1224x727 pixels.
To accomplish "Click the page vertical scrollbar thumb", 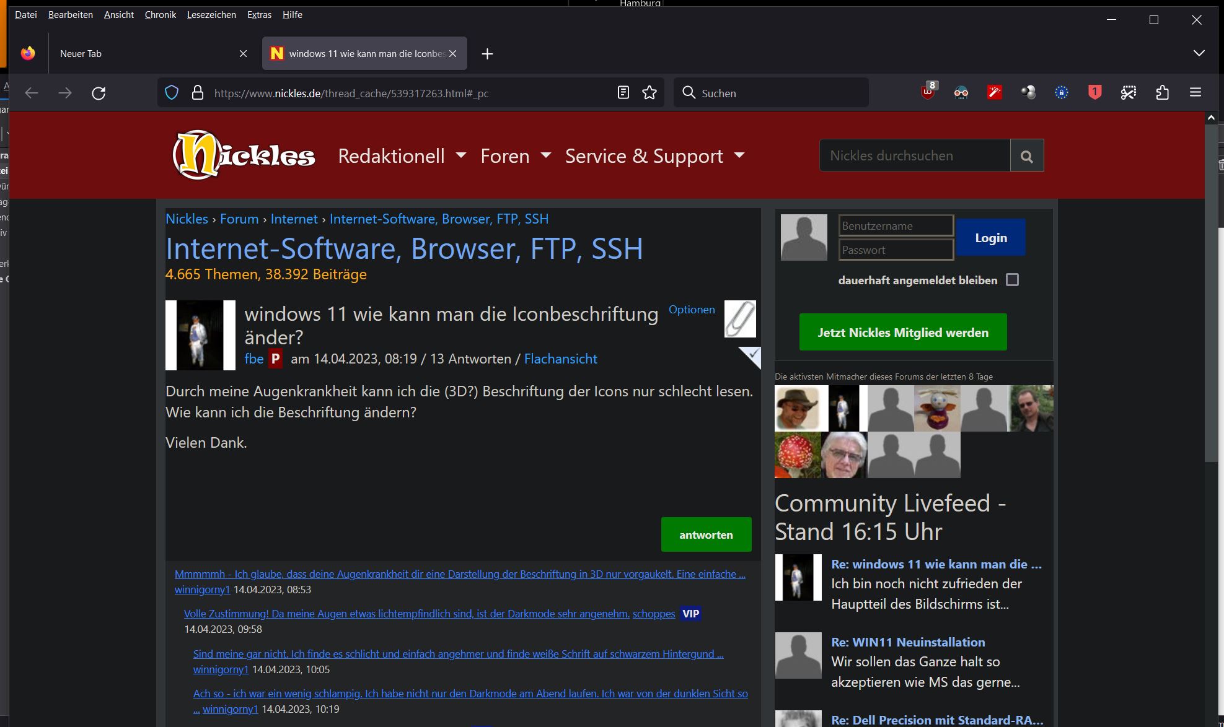I will coord(1211,293).
